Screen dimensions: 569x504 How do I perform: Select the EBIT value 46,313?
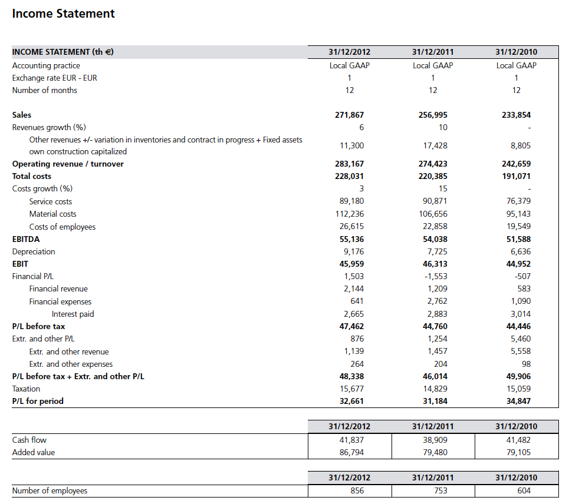pos(435,264)
